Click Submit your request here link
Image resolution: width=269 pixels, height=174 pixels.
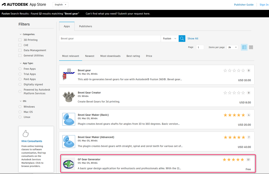coord(134,14)
